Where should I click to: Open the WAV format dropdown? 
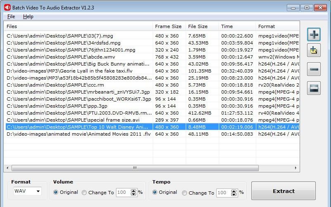coord(27,191)
